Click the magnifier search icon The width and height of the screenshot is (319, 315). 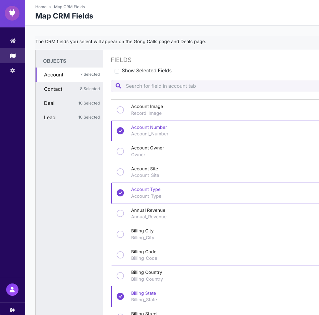(118, 86)
